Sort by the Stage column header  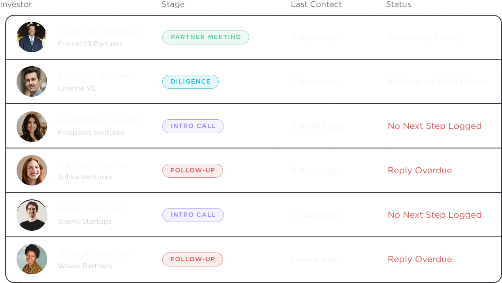click(x=173, y=4)
